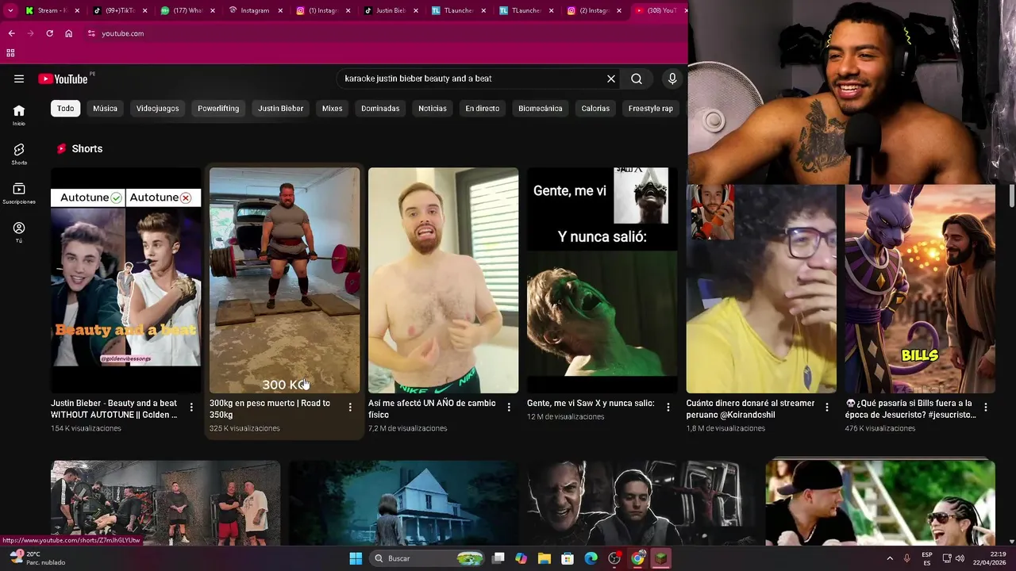
Task: Switch to Minecraft in the taskbar
Action: pyautogui.click(x=660, y=558)
